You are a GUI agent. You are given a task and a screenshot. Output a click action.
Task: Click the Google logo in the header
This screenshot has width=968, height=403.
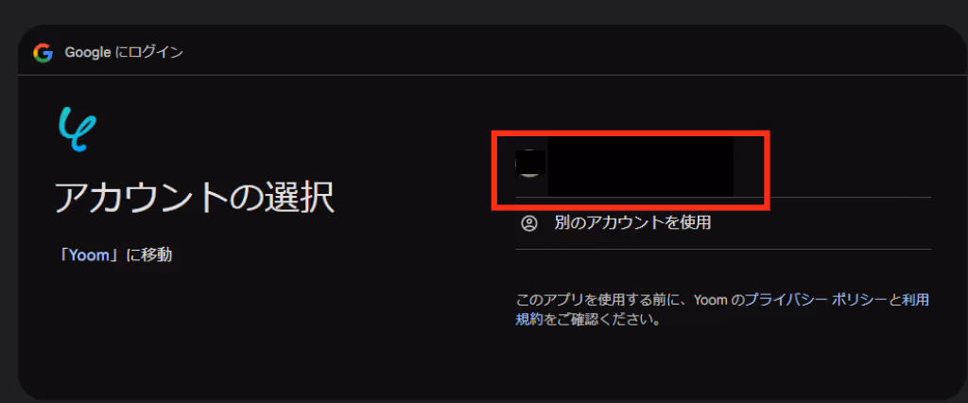click(43, 53)
